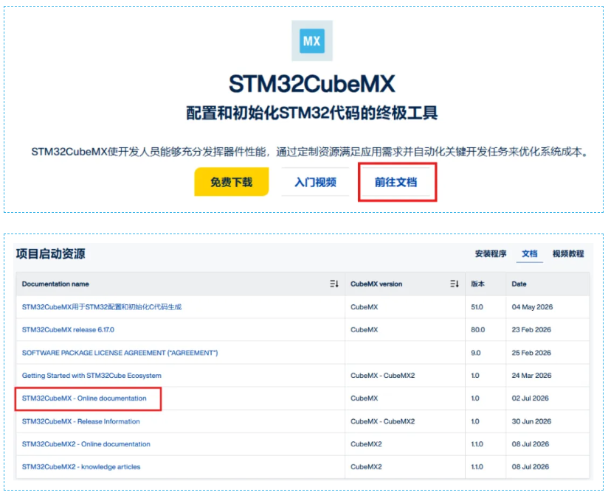Switch to the 安装程序 tab

click(491, 253)
